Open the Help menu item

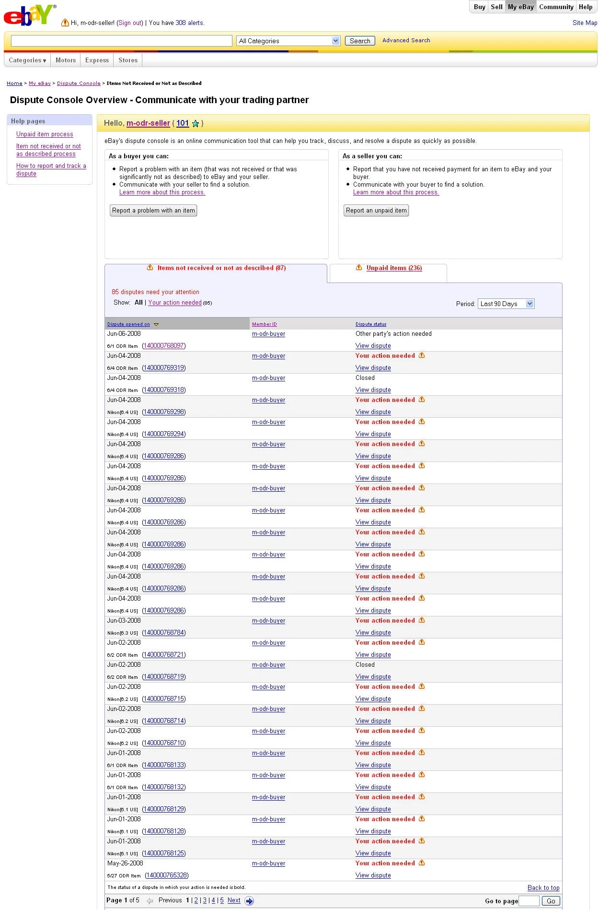tap(586, 7)
